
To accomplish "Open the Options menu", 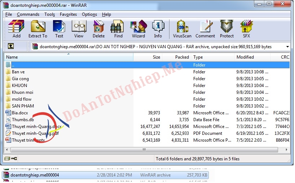I will pyautogui.click(x=89, y=14).
